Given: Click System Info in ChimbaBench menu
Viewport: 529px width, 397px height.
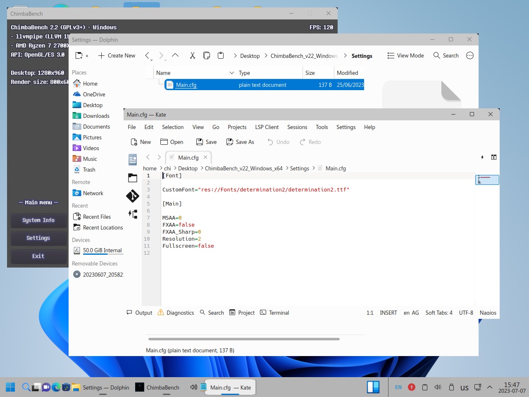Looking at the screenshot, I should pyautogui.click(x=38, y=220).
